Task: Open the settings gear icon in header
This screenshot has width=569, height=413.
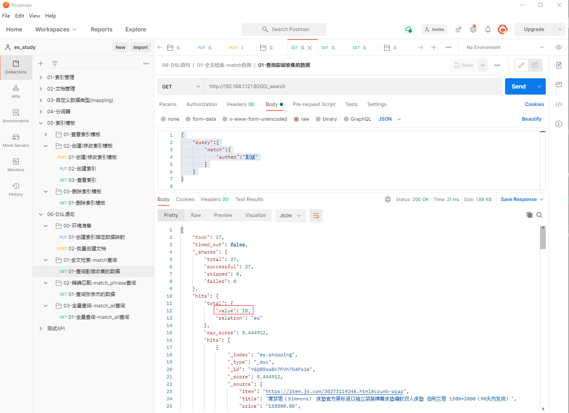Action: pos(473,29)
